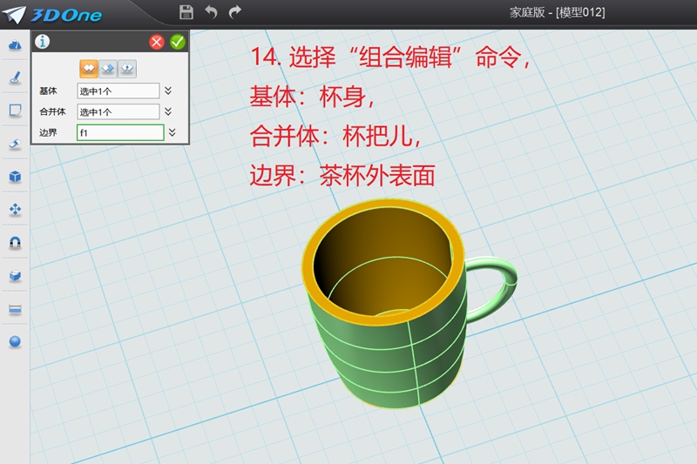Open the material sphere tool
This screenshot has width=697, height=464.
(15, 341)
